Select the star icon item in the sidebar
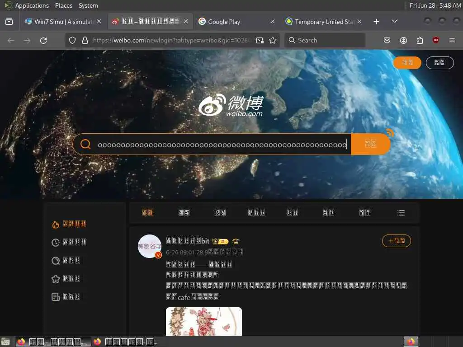 66,278
